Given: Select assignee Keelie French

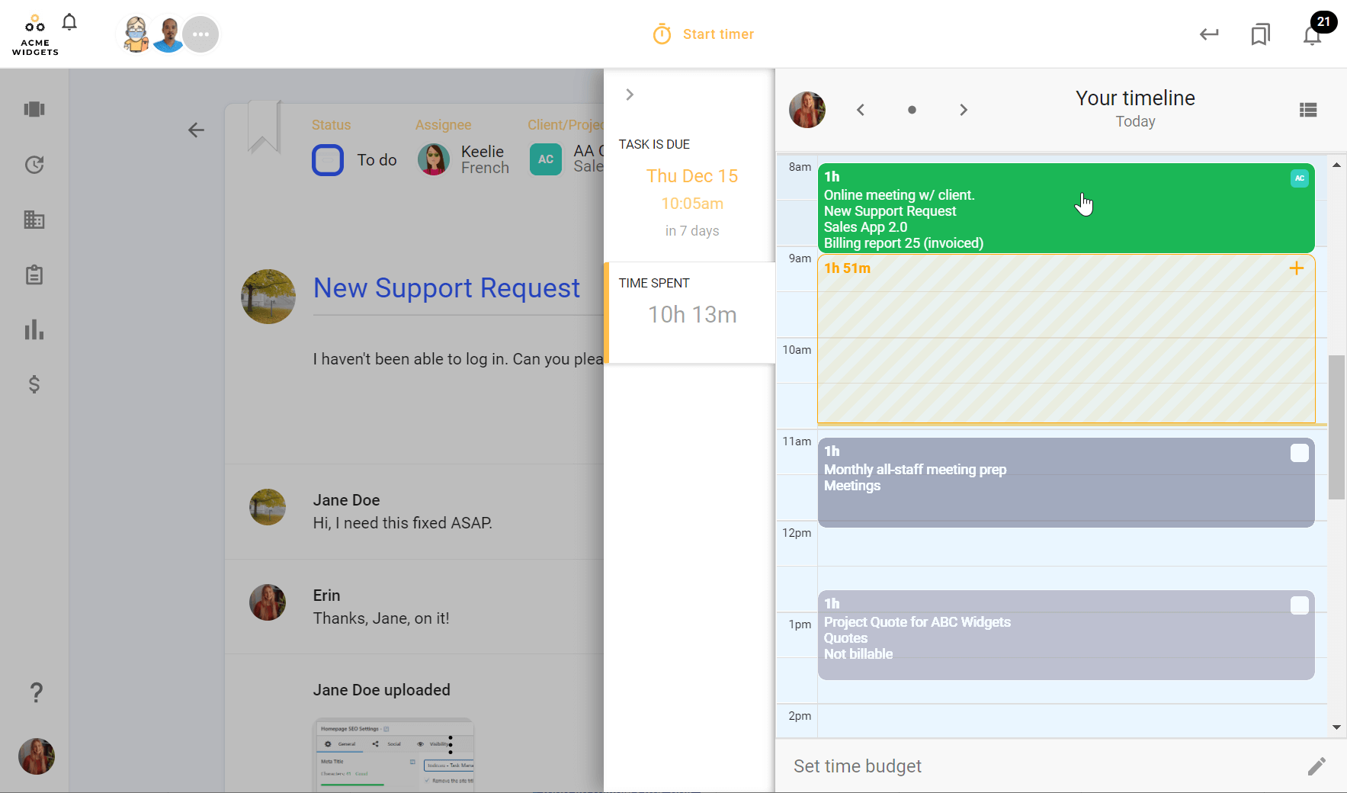Looking at the screenshot, I should (463, 159).
